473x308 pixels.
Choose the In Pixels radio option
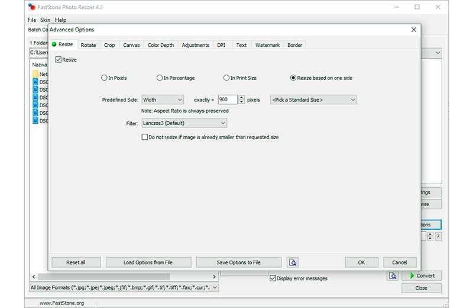tap(104, 78)
